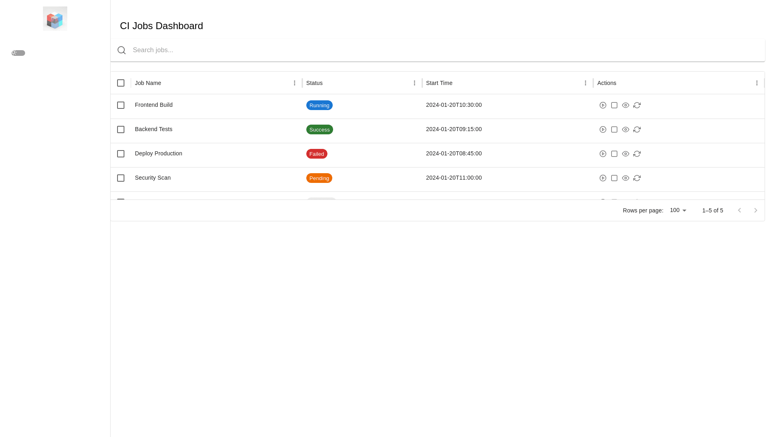Viewport: 778px width, 437px height.
Task: Select the Deploy Production row checkbox
Action: pos(121,154)
